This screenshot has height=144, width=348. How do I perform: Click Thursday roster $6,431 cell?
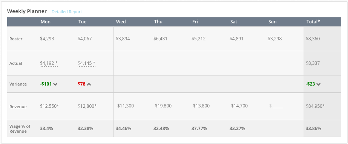(160, 39)
